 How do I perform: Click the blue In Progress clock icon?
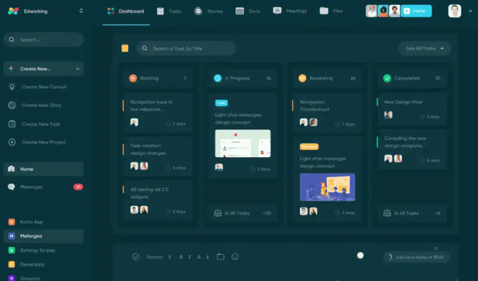[x=217, y=78]
